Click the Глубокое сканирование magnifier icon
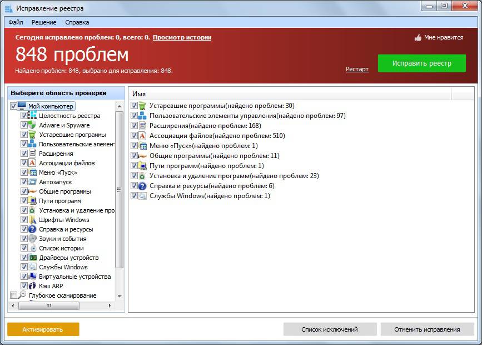482x345 pixels. (22, 294)
